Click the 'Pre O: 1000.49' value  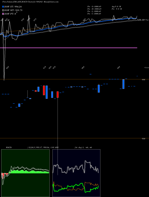click(x=94, y=7)
